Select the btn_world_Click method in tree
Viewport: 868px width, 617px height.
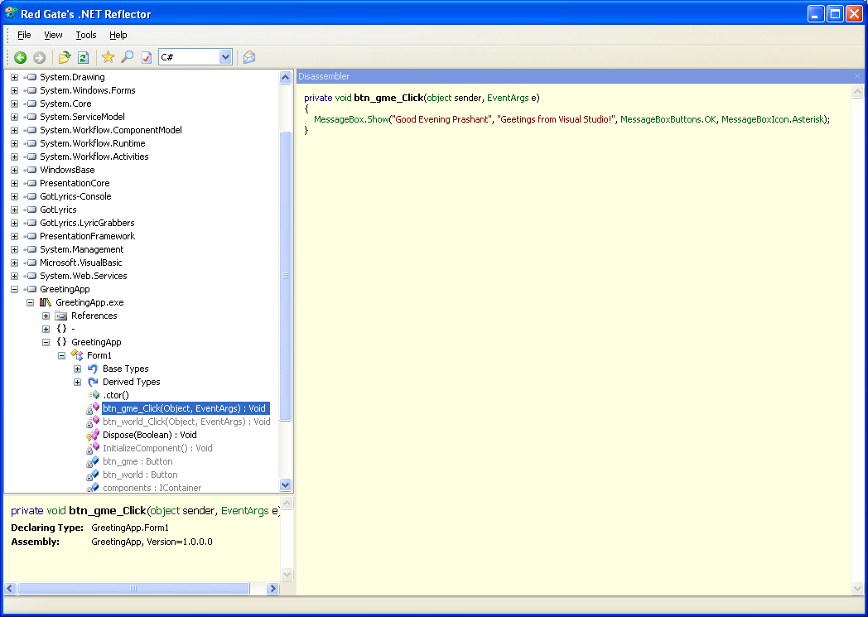[186, 422]
